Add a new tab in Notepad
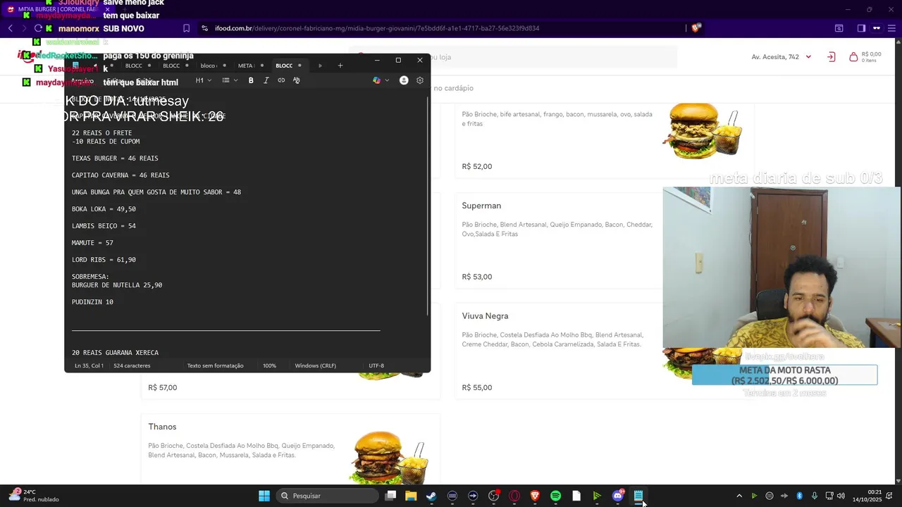The height and width of the screenshot is (507, 902). tap(340, 65)
